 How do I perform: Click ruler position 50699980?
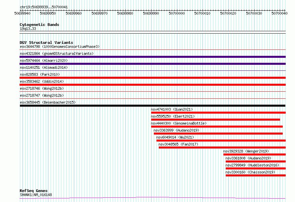(x=125, y=13)
